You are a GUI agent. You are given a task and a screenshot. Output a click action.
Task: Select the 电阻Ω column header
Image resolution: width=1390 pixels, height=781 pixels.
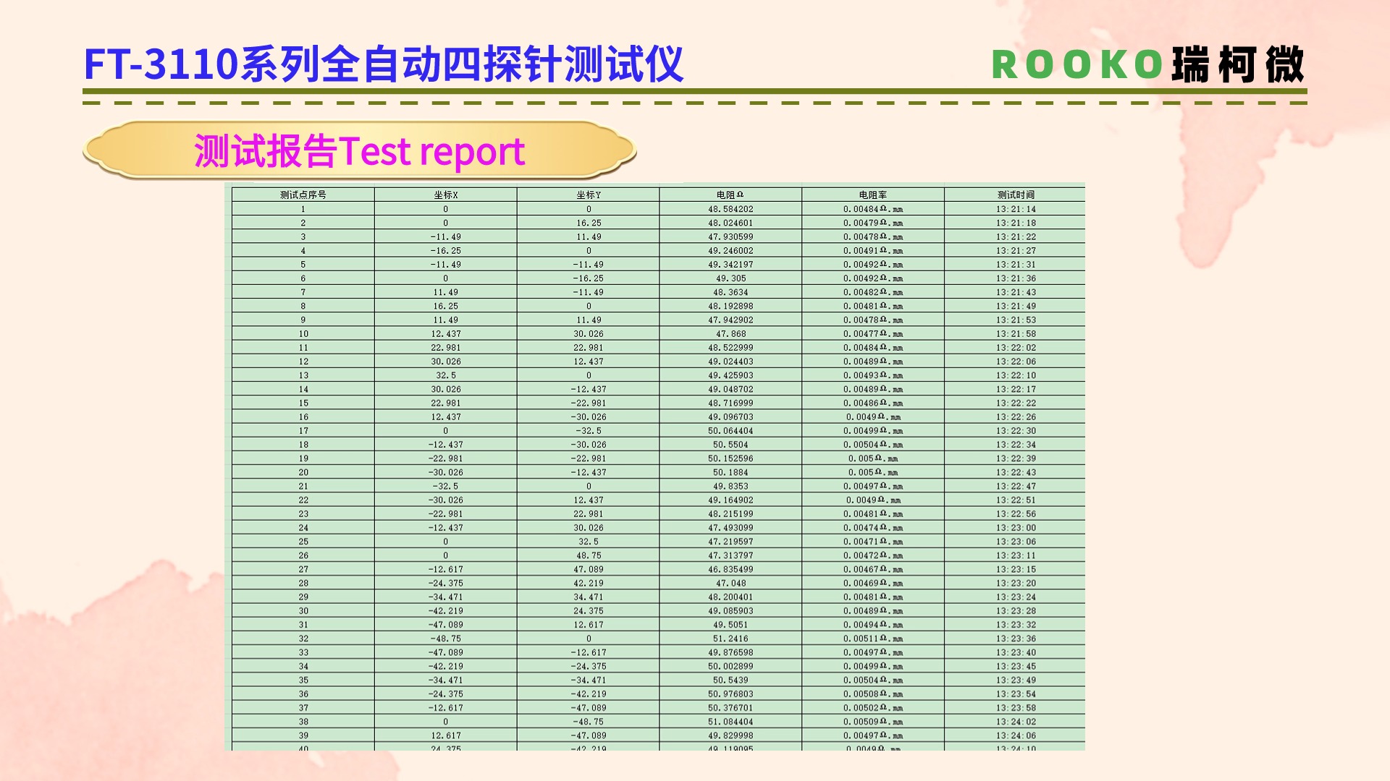[730, 195]
